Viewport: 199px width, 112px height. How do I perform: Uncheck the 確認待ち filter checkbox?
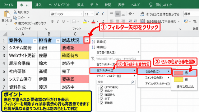coord(102,95)
